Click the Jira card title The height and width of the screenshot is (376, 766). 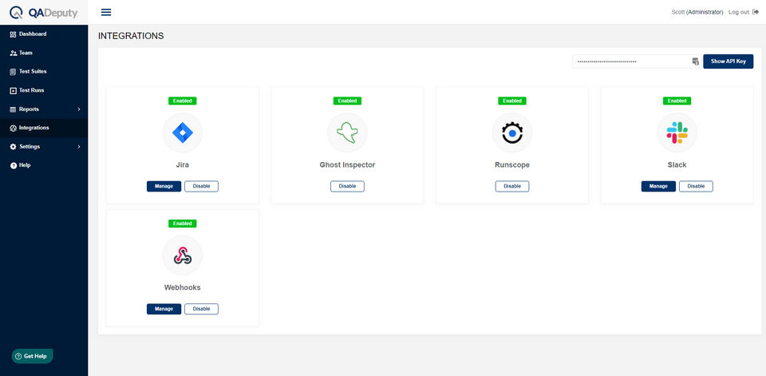point(182,165)
